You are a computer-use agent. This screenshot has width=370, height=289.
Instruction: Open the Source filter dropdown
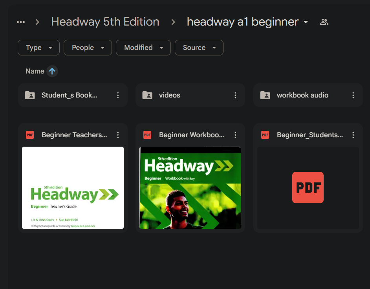click(x=199, y=48)
